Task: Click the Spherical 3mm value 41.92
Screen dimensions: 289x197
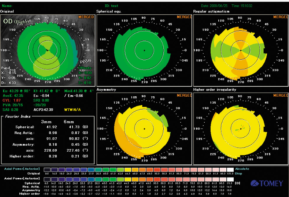Action: 52,127
